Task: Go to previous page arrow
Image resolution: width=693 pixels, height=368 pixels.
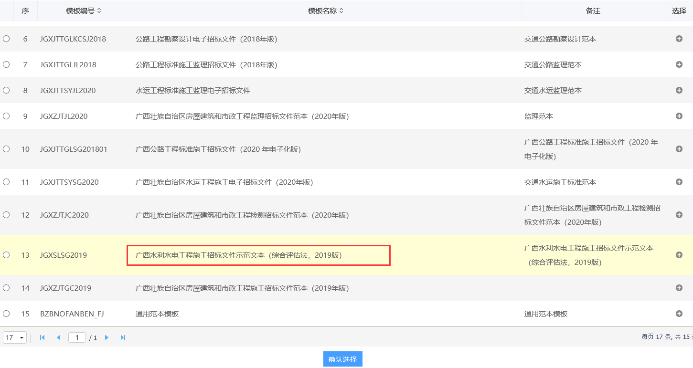Action: [x=59, y=337]
